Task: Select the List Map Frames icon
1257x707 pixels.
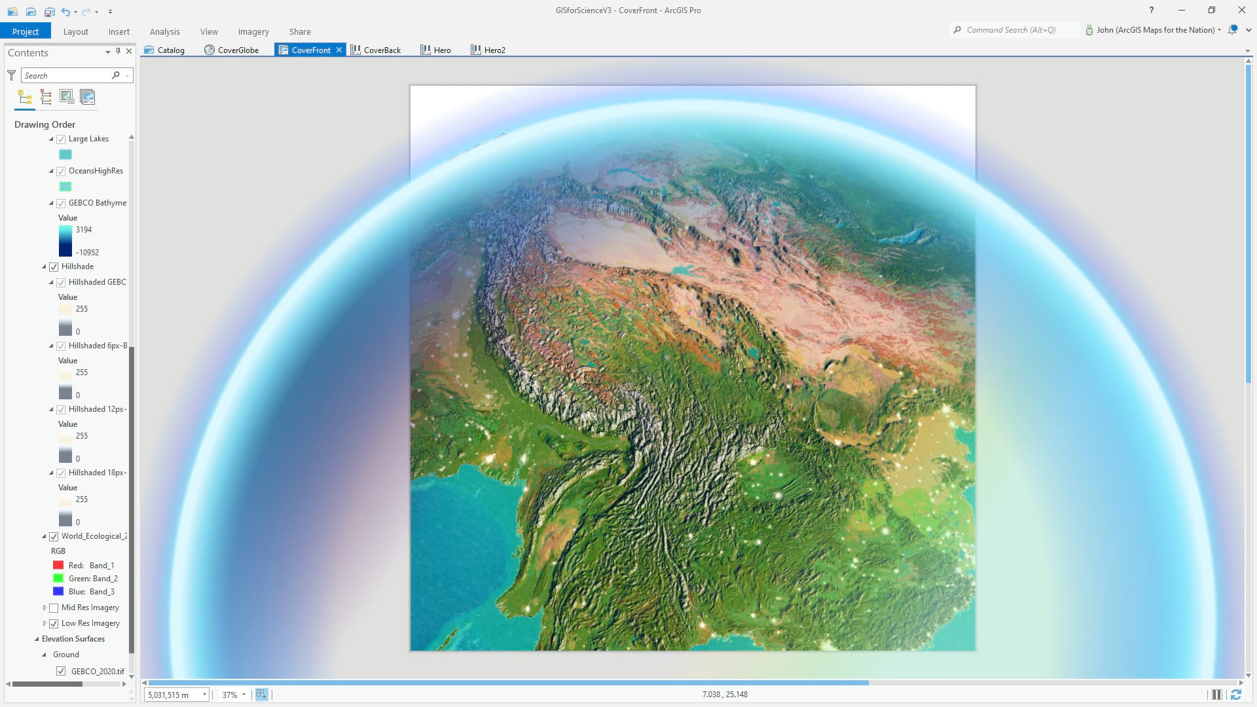Action: pos(67,98)
